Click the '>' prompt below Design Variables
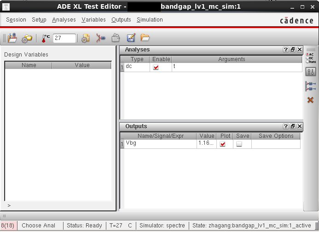 pyautogui.click(x=9, y=206)
